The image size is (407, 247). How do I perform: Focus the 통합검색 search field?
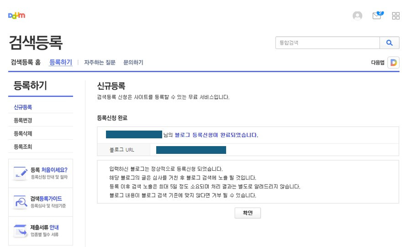click(x=328, y=43)
